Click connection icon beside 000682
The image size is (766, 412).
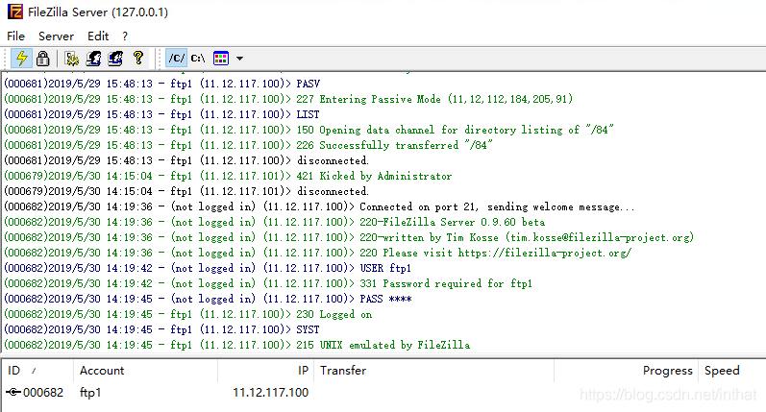(13, 392)
